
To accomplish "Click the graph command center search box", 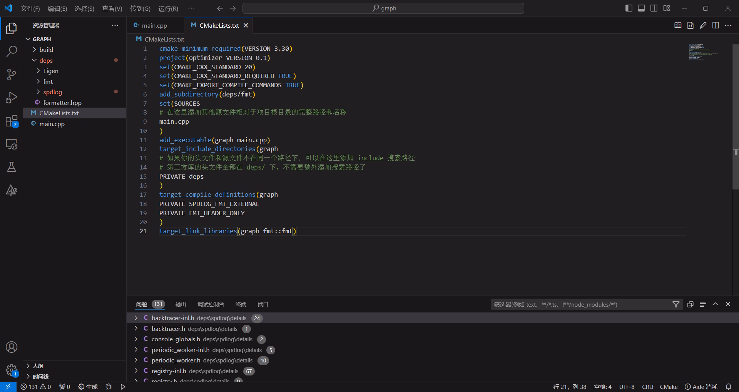I will pos(383,8).
